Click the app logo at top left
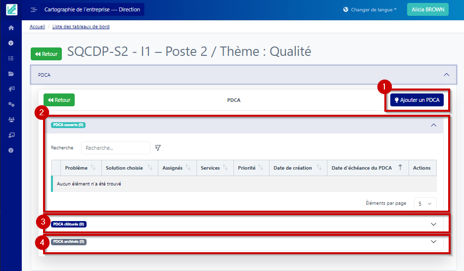This screenshot has width=464, height=271. tap(11, 10)
